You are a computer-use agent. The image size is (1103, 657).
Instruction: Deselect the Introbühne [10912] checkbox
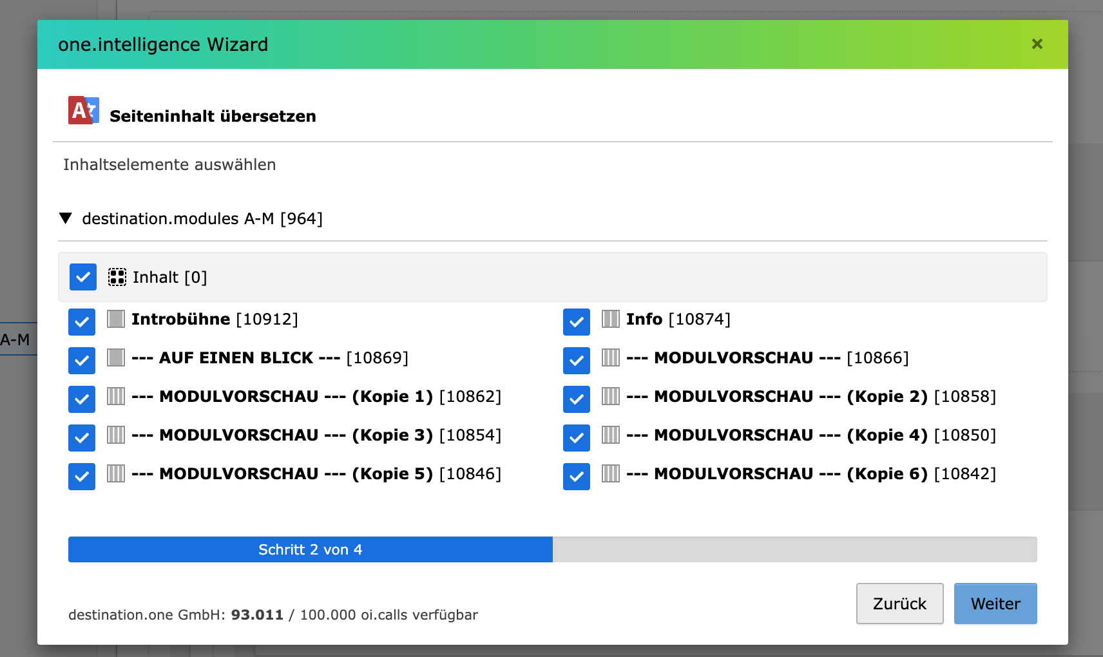82,322
